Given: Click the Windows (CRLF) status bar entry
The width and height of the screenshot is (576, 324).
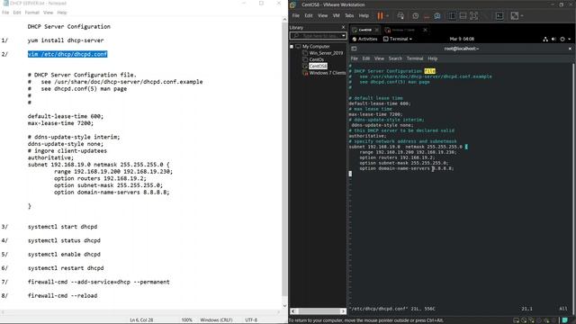Looking at the screenshot, I should tap(216, 320).
